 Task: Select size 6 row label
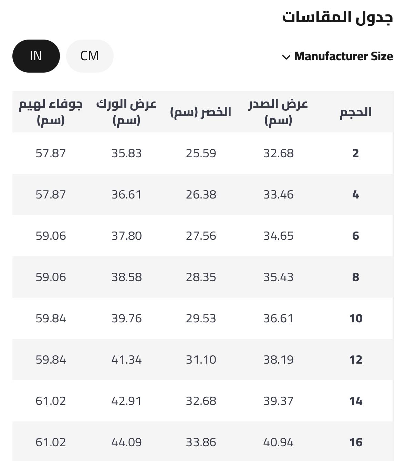click(x=355, y=236)
